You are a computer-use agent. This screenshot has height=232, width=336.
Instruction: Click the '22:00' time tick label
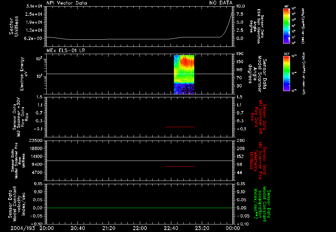click(140, 228)
